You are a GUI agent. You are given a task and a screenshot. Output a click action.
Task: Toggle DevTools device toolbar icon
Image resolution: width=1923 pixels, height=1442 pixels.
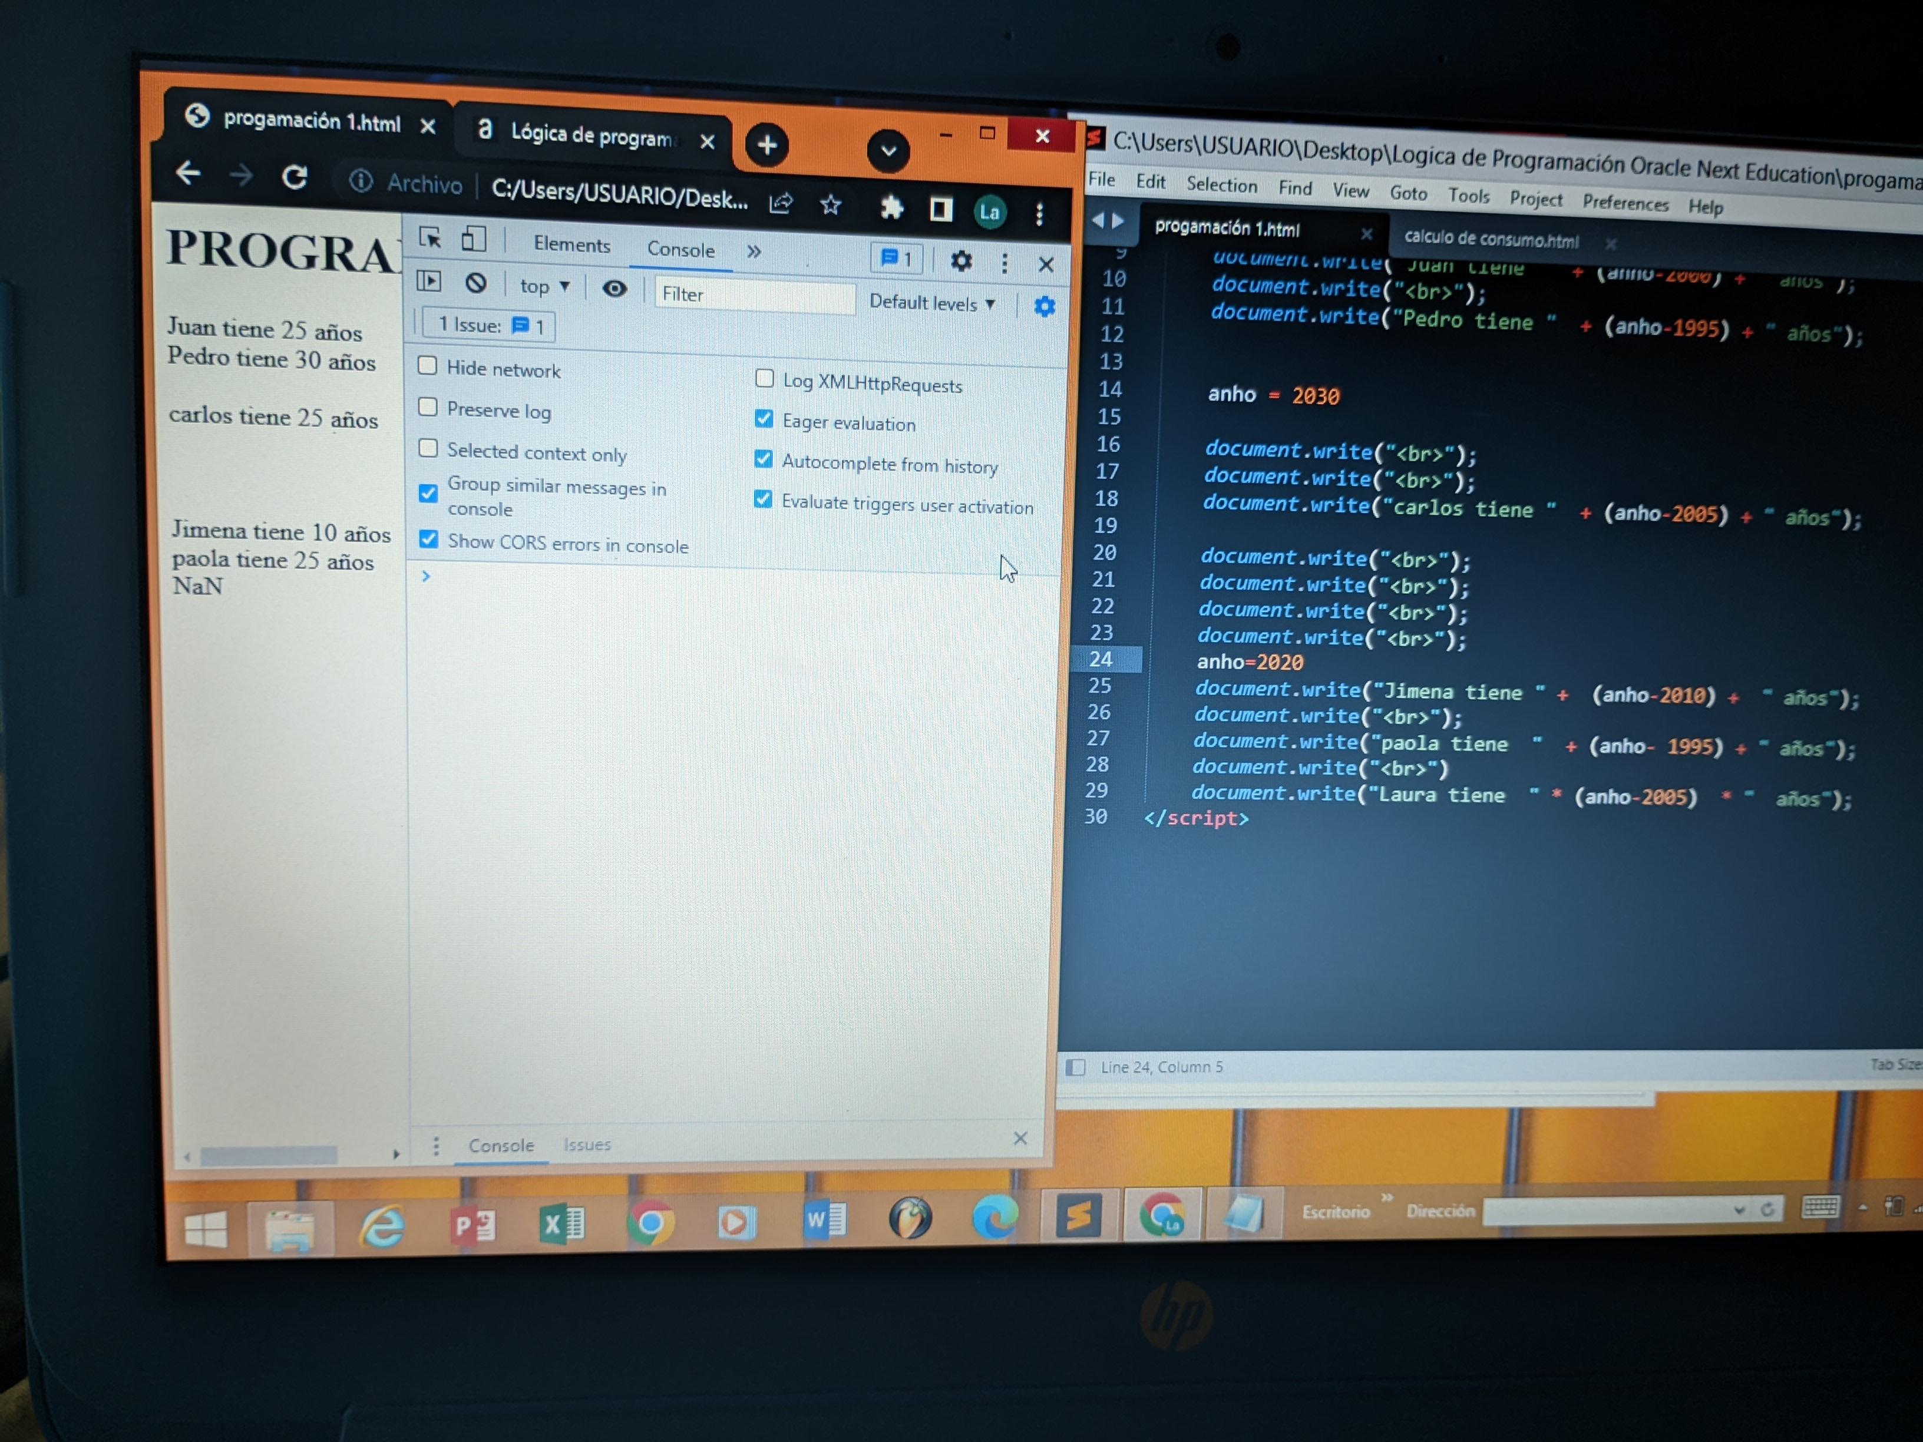click(x=473, y=239)
